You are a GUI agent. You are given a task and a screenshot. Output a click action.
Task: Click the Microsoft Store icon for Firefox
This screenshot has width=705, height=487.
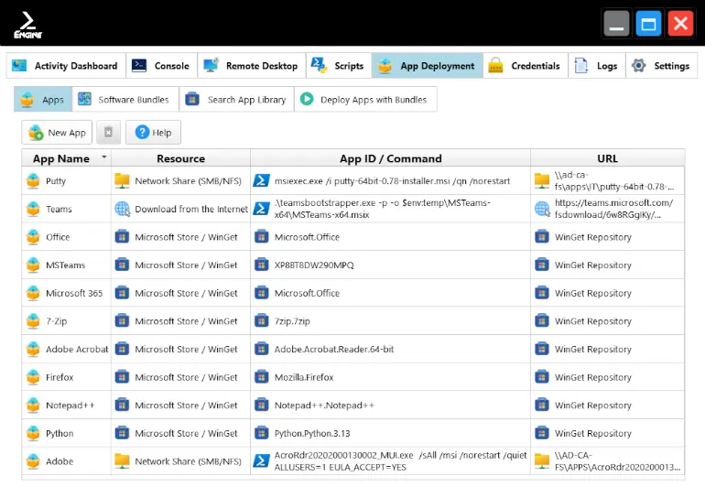[122, 378]
